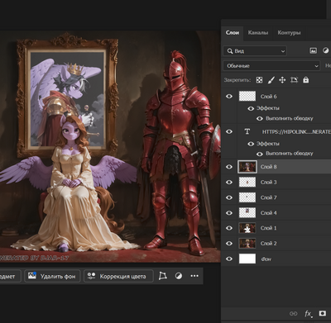Open the Обычные blend mode dropdown

tap(271, 65)
